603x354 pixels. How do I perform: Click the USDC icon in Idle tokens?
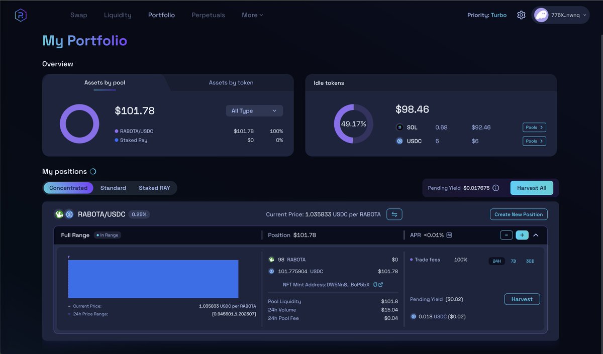coord(399,141)
